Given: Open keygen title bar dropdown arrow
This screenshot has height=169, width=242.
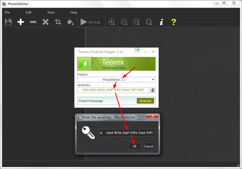Looking at the screenshot, I should coord(137,50).
